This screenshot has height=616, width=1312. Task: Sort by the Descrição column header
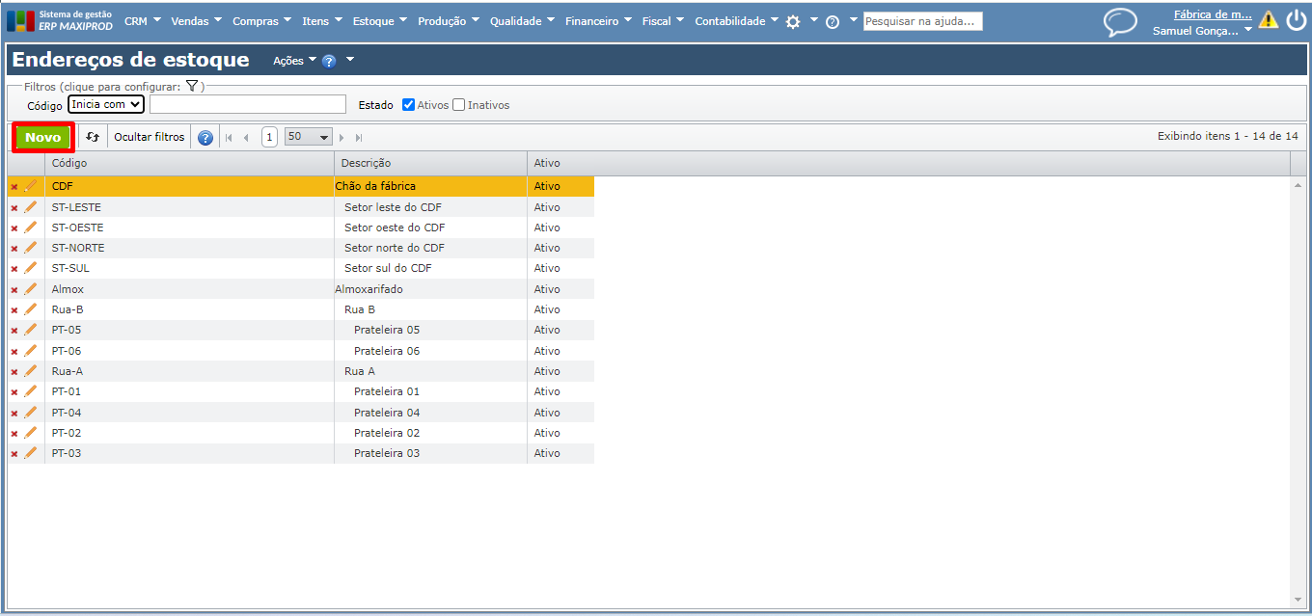pos(431,163)
